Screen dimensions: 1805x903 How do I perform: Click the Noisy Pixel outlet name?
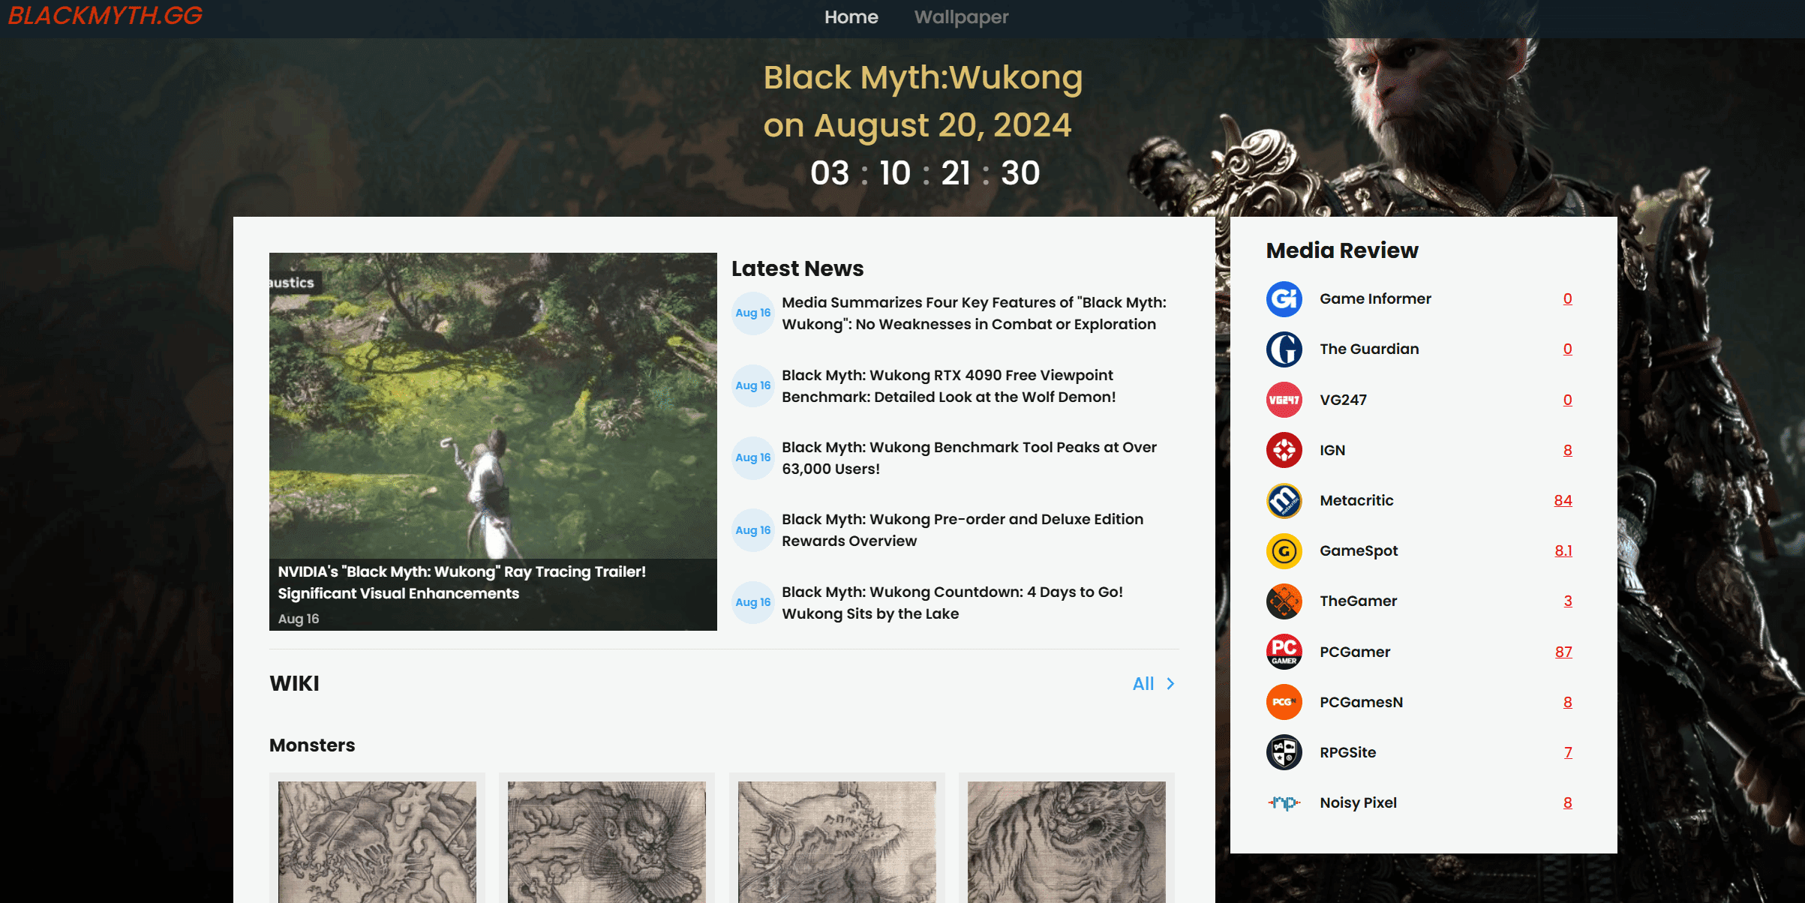[x=1358, y=803]
